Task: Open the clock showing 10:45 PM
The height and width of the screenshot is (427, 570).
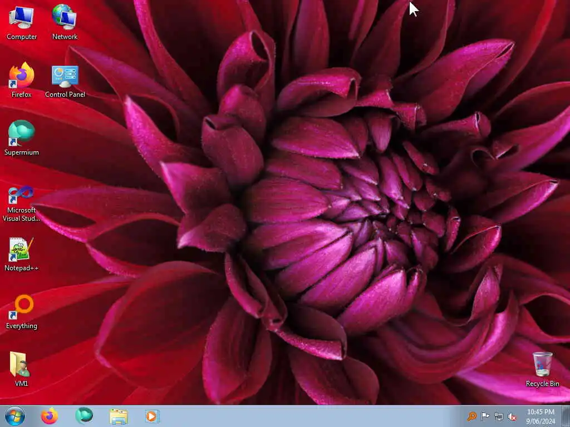Action: (540, 416)
